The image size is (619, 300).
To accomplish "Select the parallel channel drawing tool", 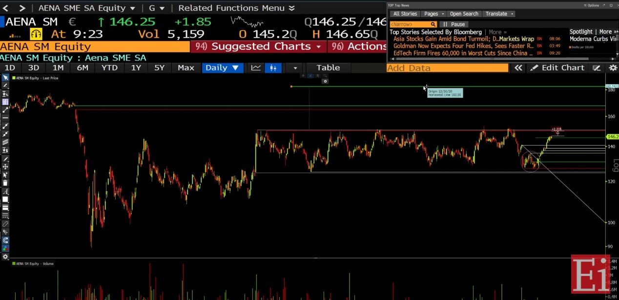I will pos(5,143).
